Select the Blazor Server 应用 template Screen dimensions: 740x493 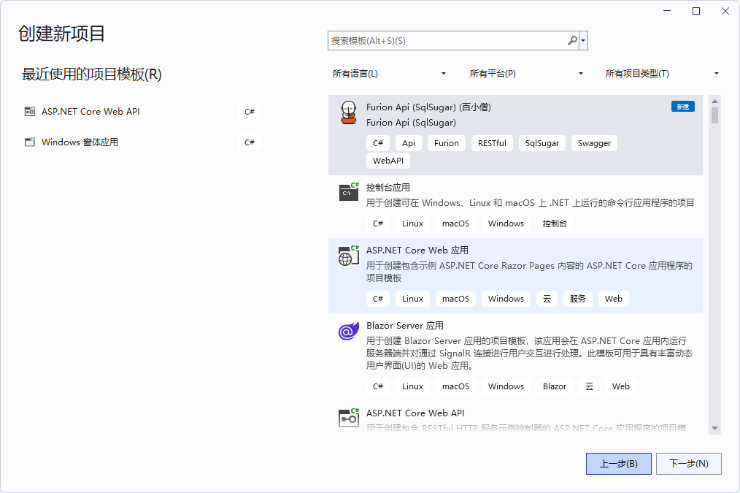(x=405, y=326)
